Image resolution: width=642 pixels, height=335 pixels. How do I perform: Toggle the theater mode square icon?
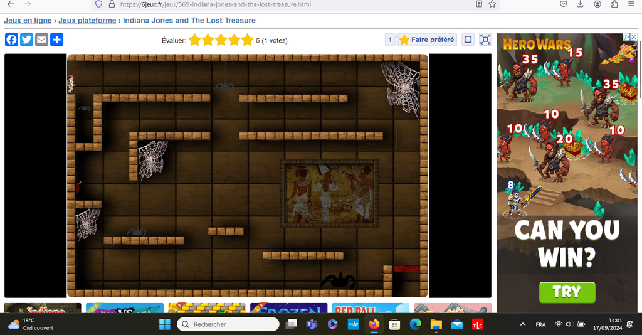point(468,40)
